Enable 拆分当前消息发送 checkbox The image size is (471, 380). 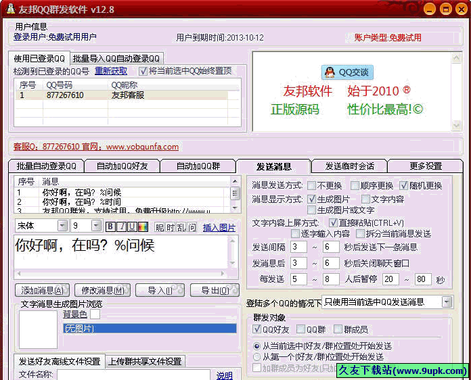click(x=360, y=233)
